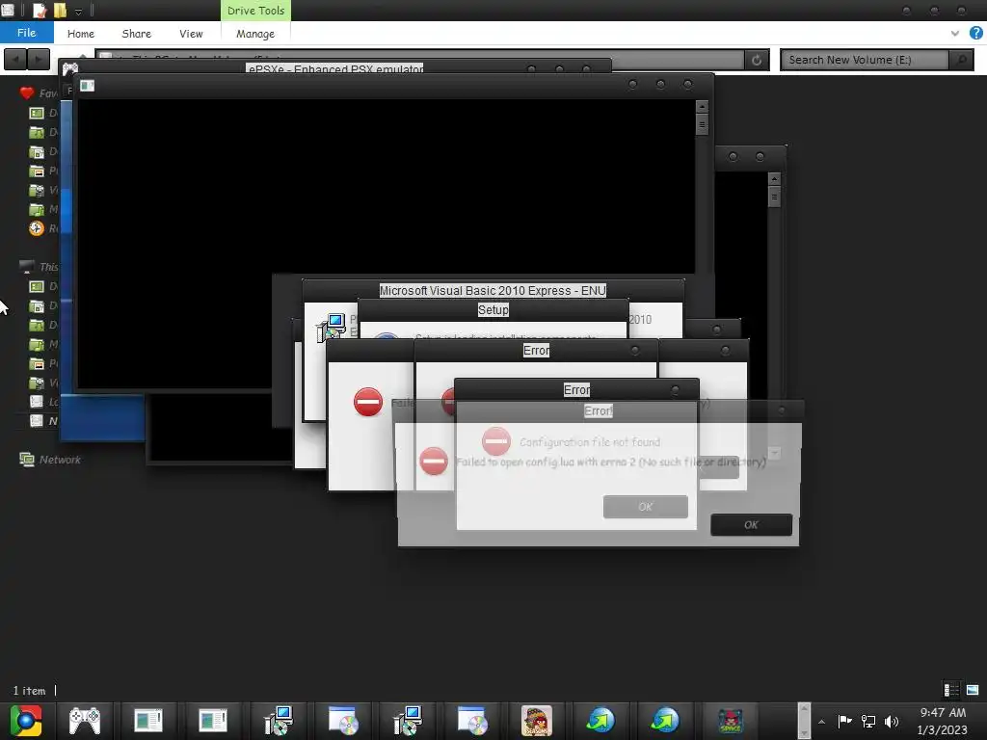Open Explorer Help question mark icon
987x740 pixels.
(x=976, y=34)
